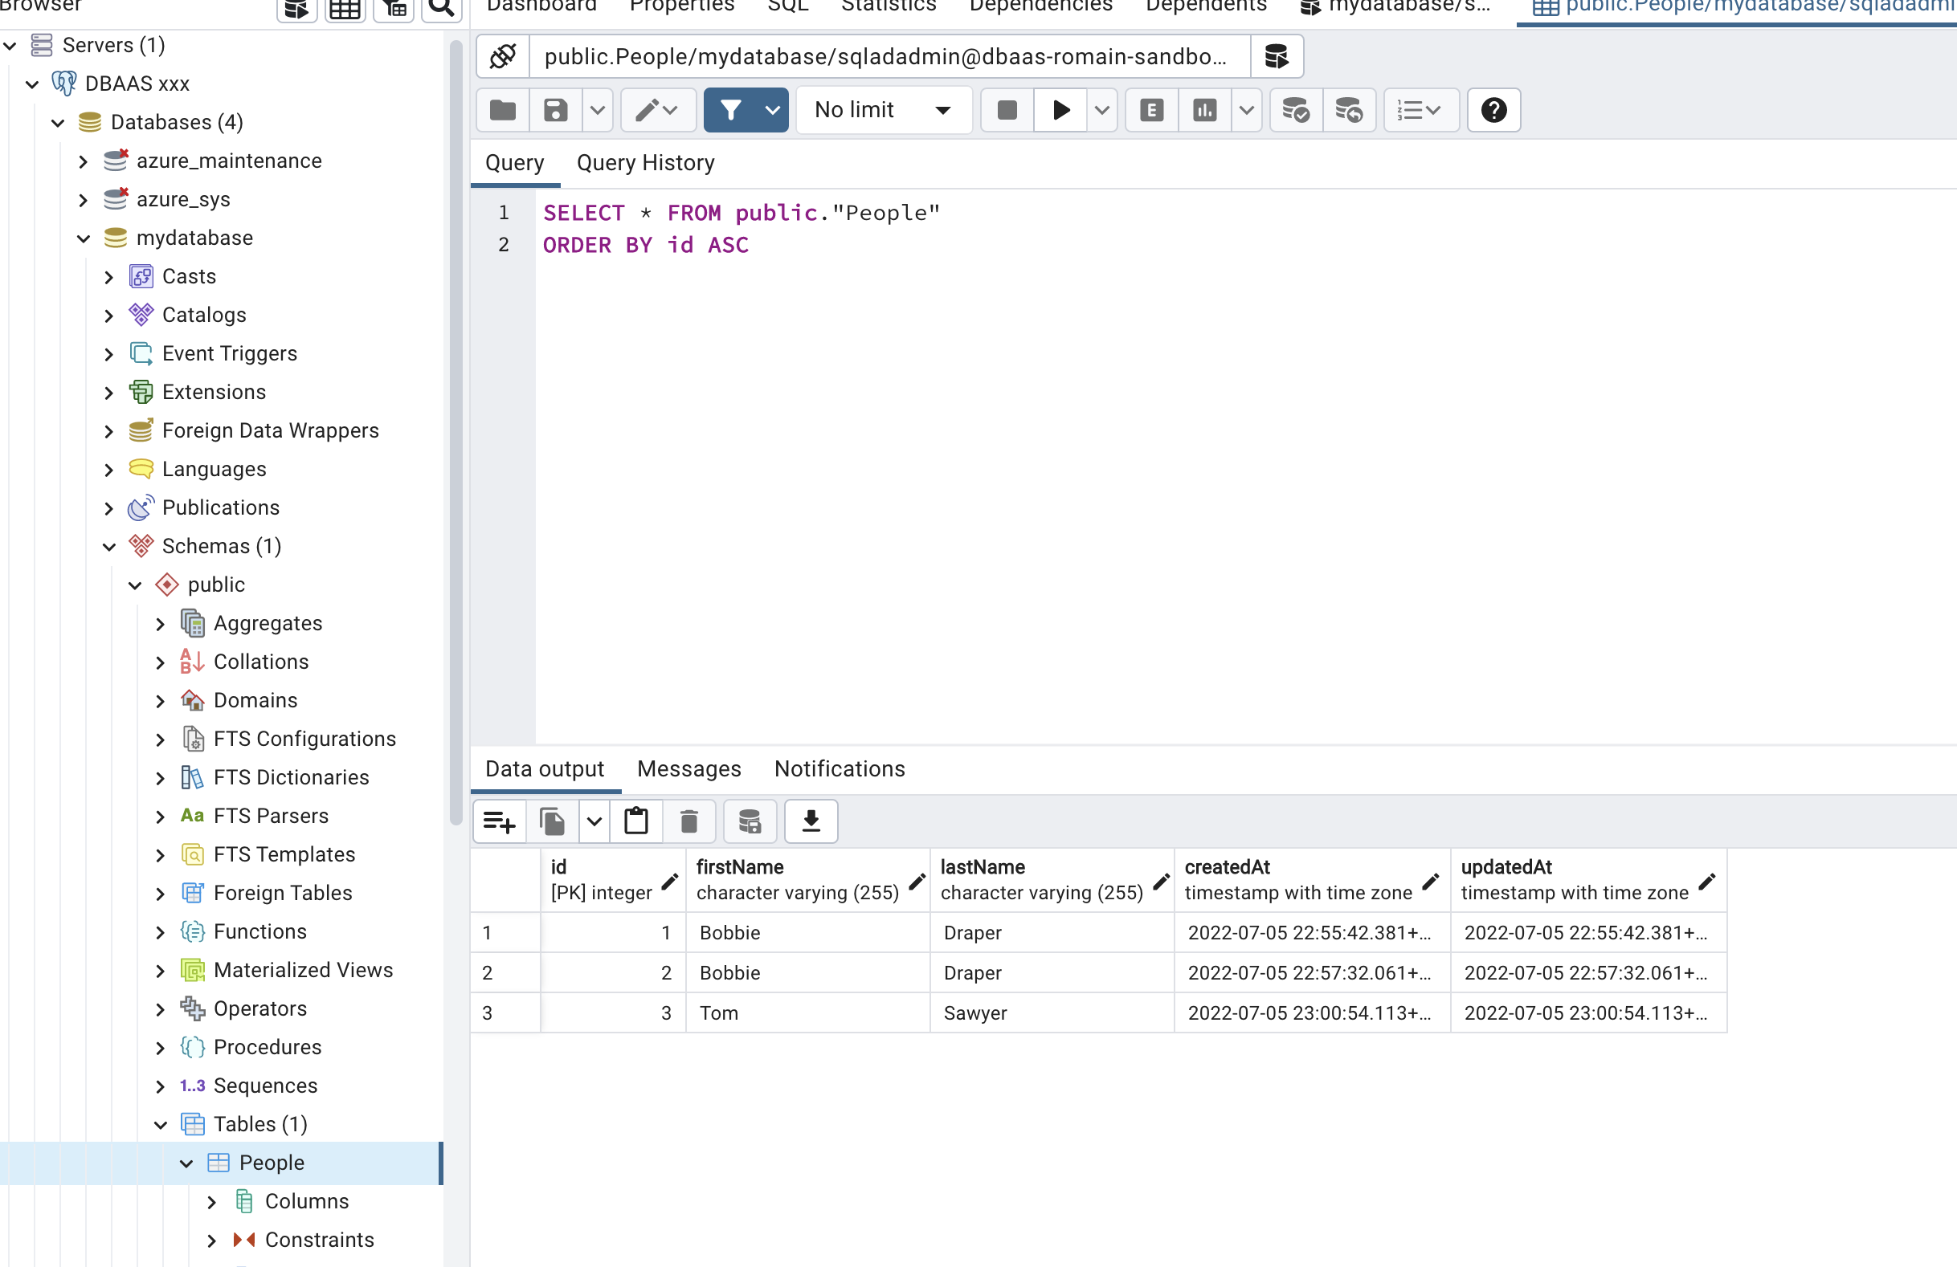This screenshot has width=1957, height=1267.
Task: Click the connection status plug icon
Action: coord(502,57)
